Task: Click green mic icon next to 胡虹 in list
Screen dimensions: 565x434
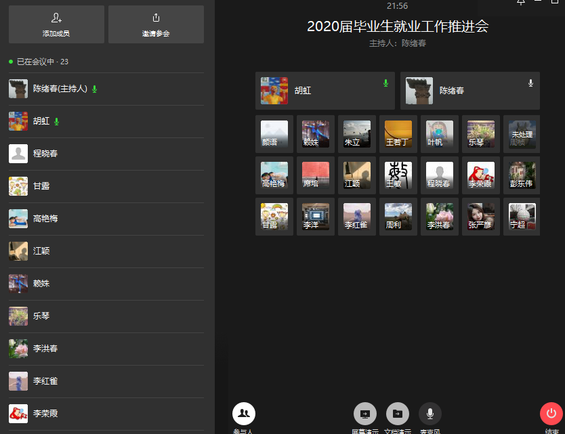Action: 57,122
